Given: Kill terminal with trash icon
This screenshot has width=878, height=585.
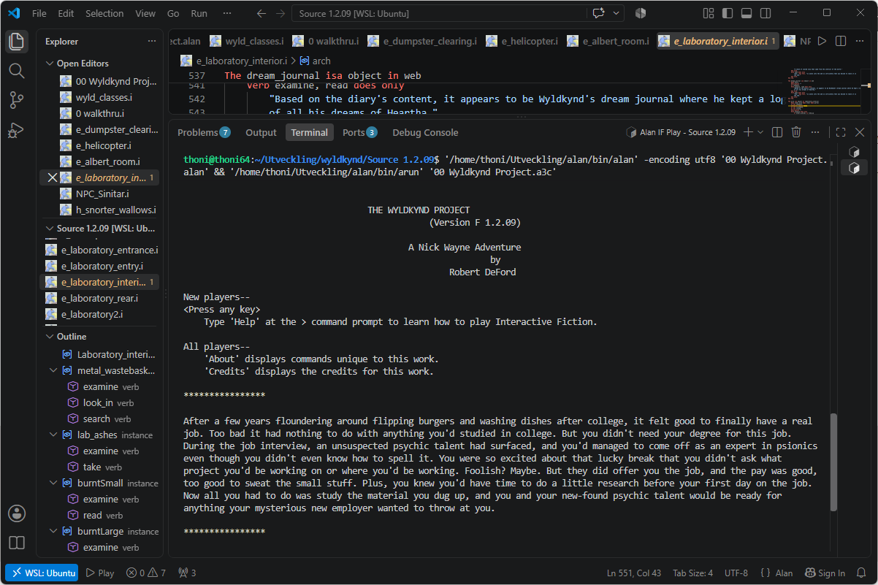Looking at the screenshot, I should click(796, 132).
